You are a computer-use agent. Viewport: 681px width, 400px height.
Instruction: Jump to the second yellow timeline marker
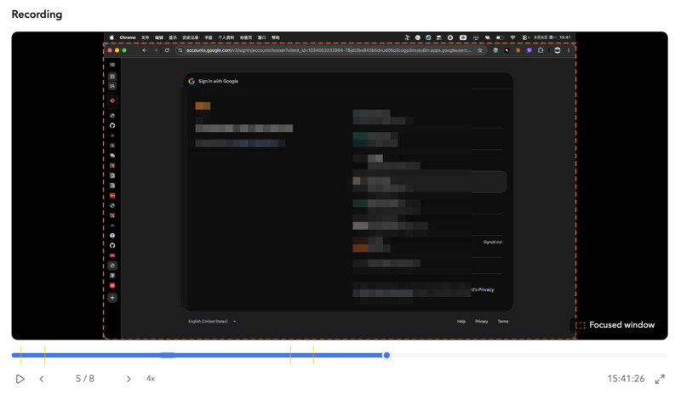(45, 355)
